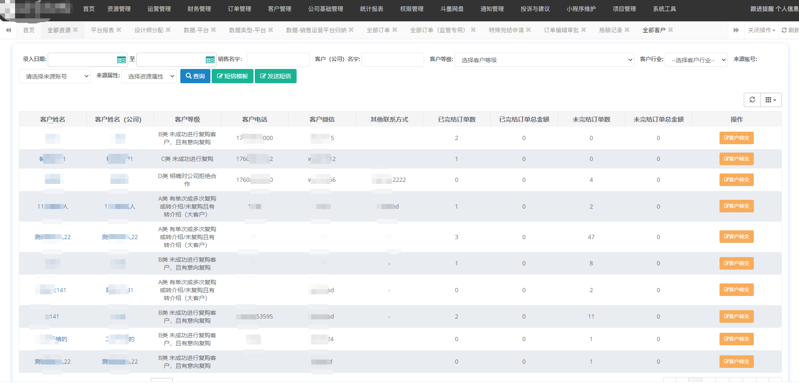Viewport: 799px width, 385px height.
Task: Open the 来源属性 dropdown
Action: click(x=149, y=76)
